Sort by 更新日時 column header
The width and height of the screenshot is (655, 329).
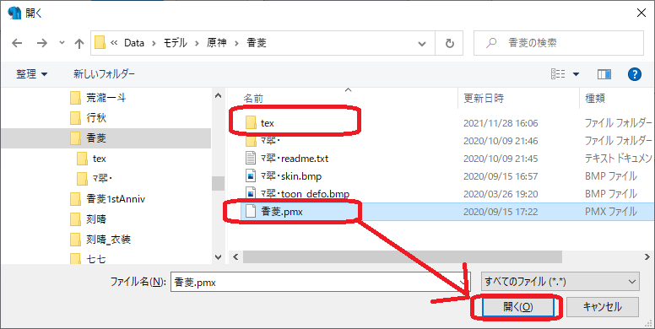(x=484, y=99)
